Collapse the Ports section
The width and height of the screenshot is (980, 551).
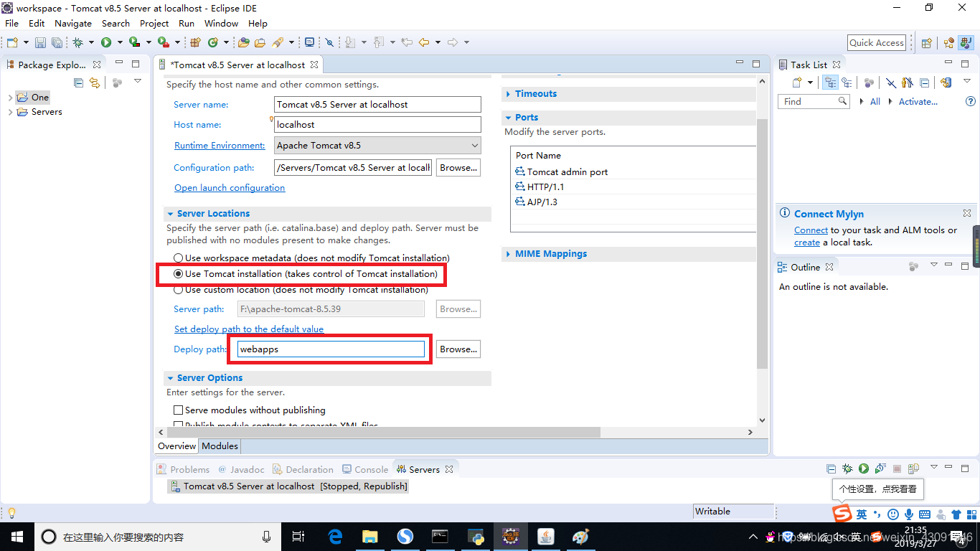(508, 118)
